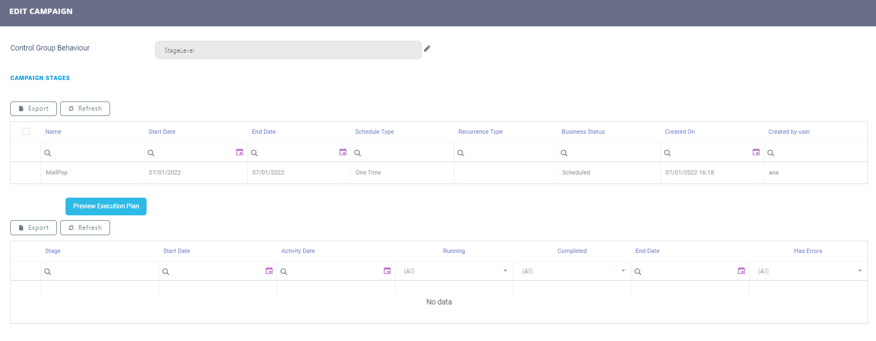This screenshot has height=341, width=876.
Task: Click the pencil edit icon beside StageLevel
Action: tap(427, 49)
